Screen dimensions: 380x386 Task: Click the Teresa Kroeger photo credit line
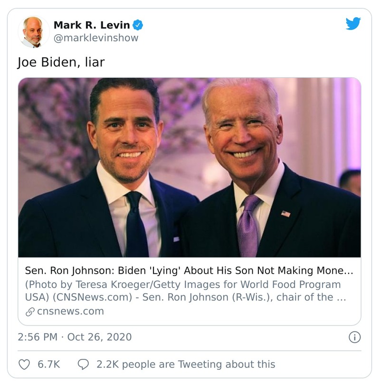183,285
